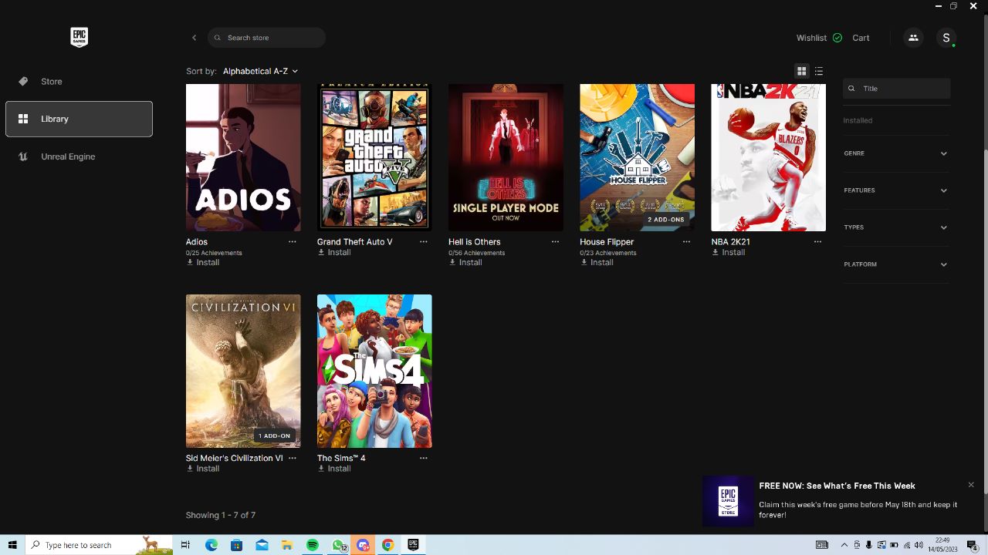The image size is (988, 555).
Task: Expand the Platform filter
Action: [x=896, y=264]
